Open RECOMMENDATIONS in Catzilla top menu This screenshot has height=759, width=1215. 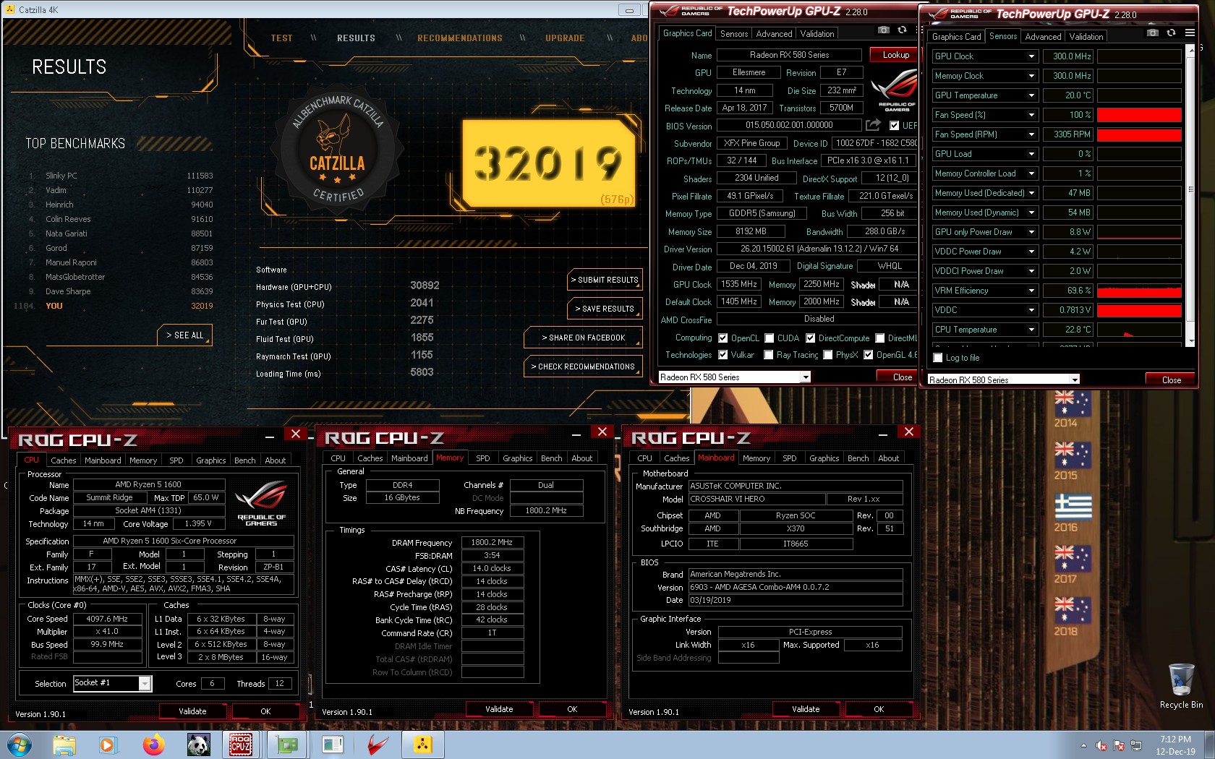coord(459,38)
